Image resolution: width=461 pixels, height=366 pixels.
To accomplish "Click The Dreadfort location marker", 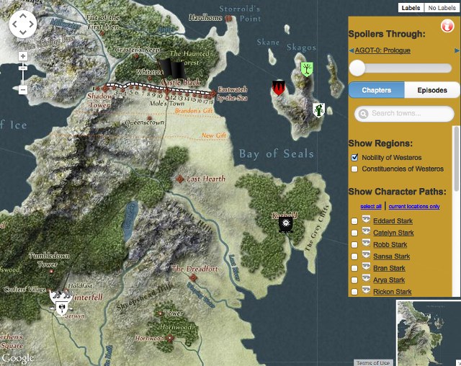I will (x=193, y=277).
